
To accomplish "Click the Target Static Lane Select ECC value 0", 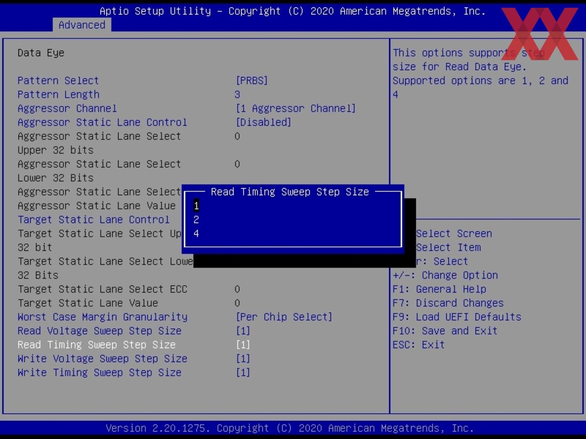I will point(237,289).
